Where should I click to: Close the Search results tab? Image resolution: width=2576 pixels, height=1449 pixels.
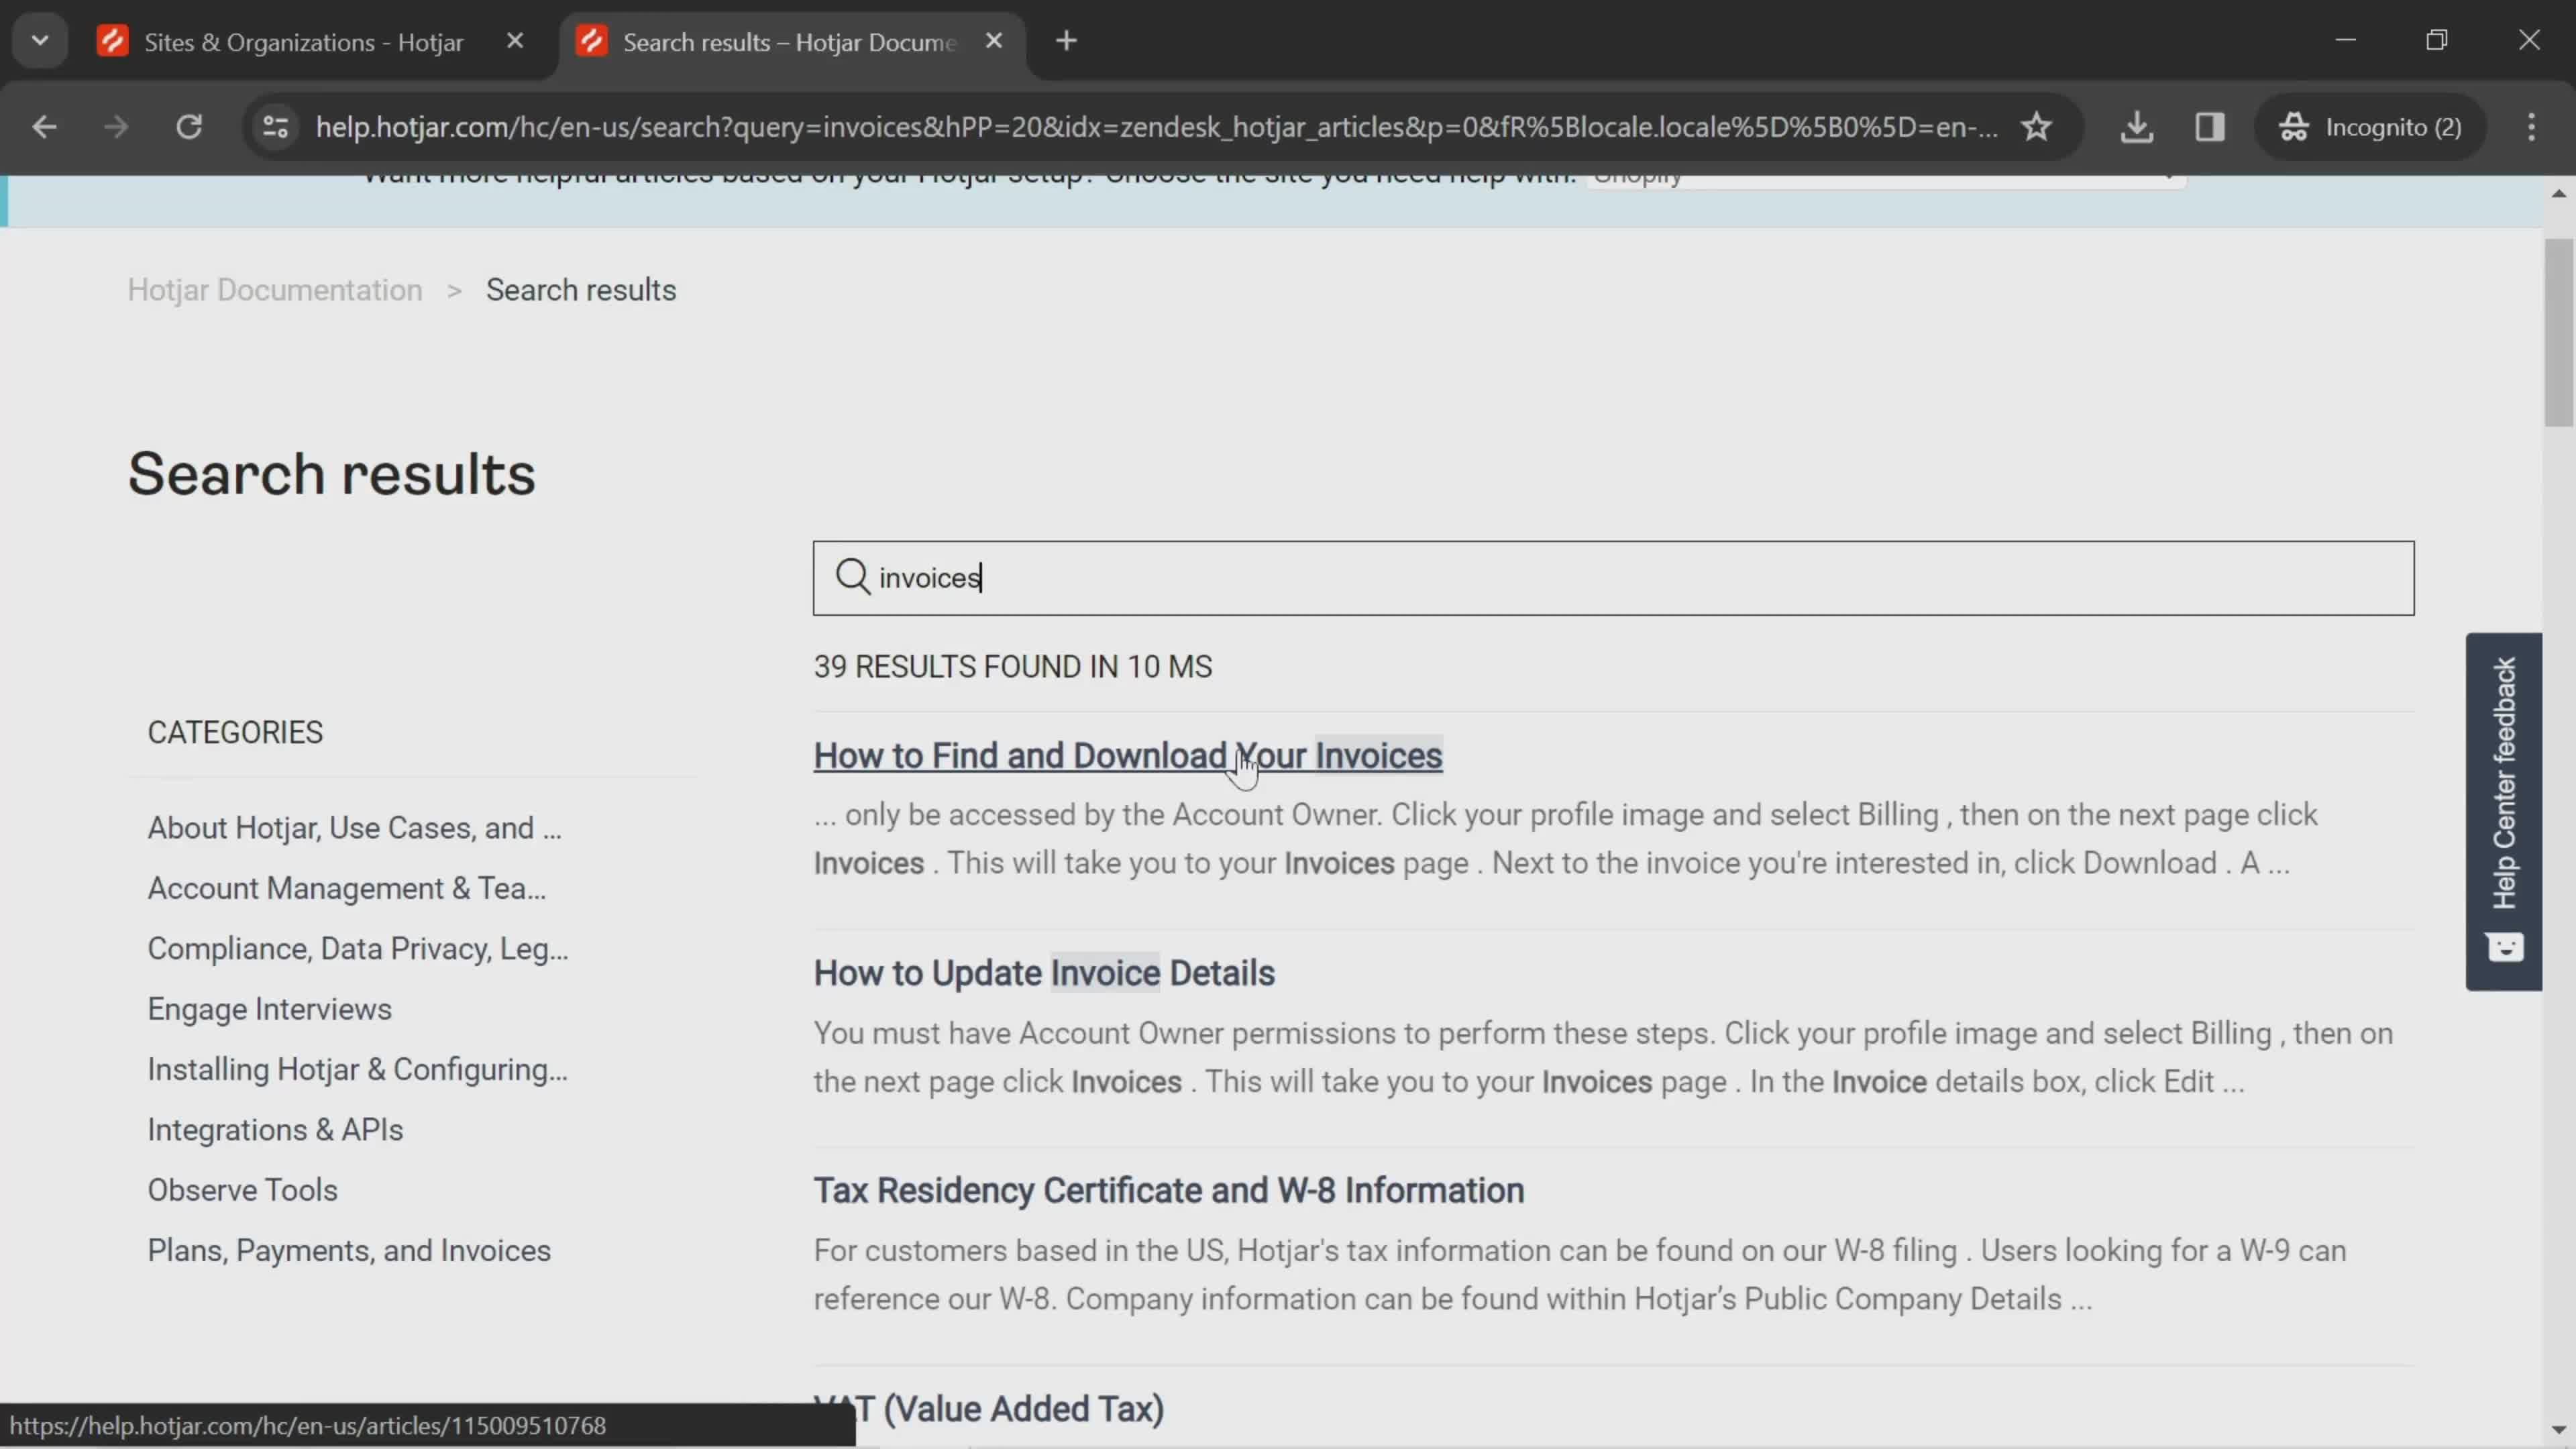pos(994,41)
